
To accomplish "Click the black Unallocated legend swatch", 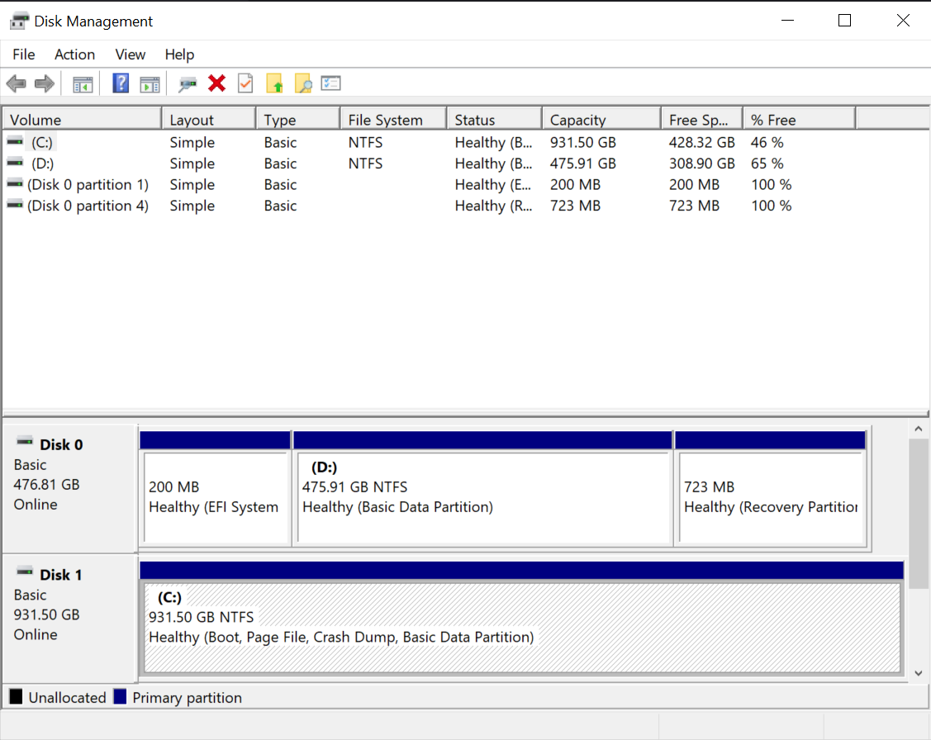I will point(16,697).
